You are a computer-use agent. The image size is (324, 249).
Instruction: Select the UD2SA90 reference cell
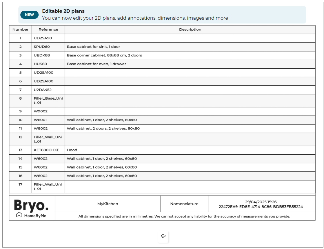[43, 38]
